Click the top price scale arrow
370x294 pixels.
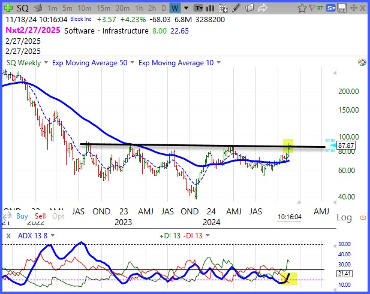[335, 73]
